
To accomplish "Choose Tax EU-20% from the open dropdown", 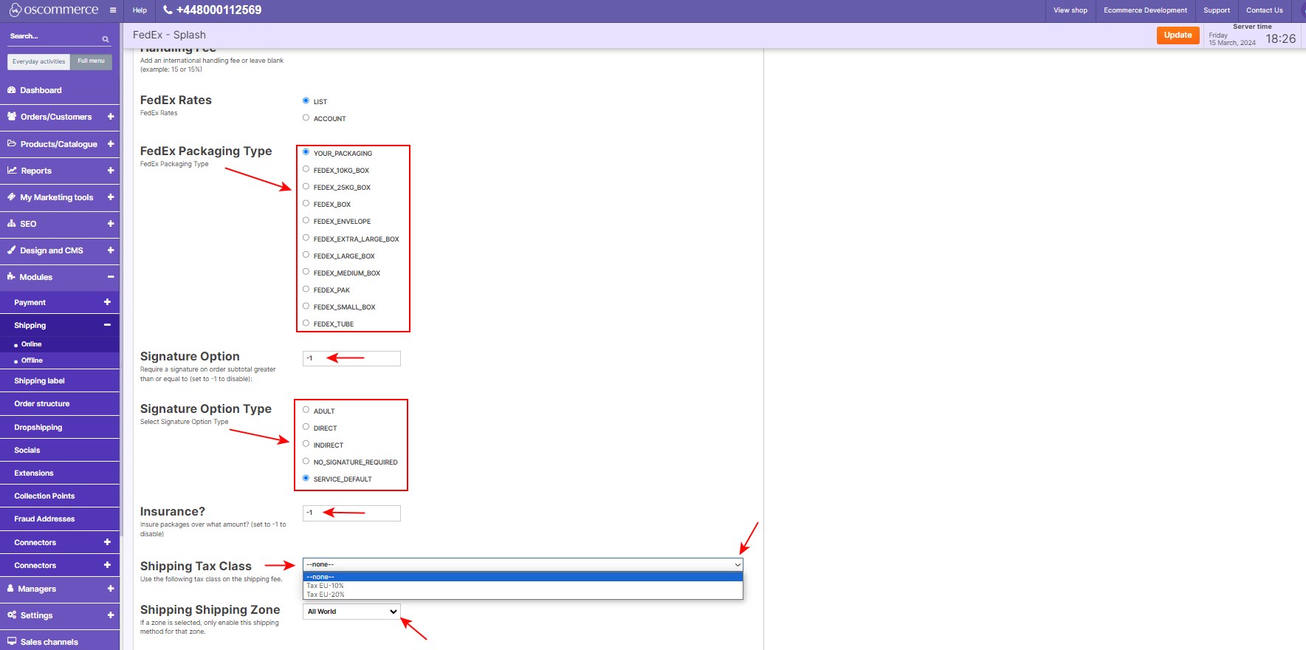I will click(326, 595).
